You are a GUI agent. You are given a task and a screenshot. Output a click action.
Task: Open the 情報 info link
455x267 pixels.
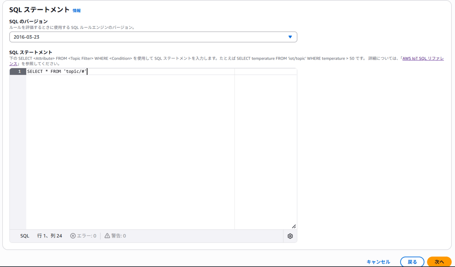click(x=76, y=11)
